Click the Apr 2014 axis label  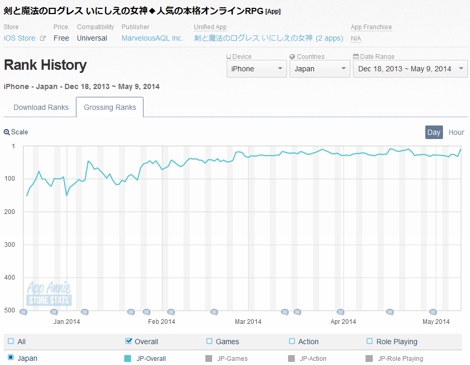343,322
